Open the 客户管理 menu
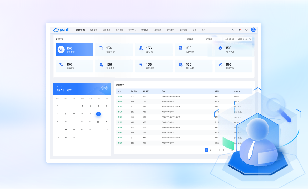Viewport: 308px width, 189px height. click(119, 30)
